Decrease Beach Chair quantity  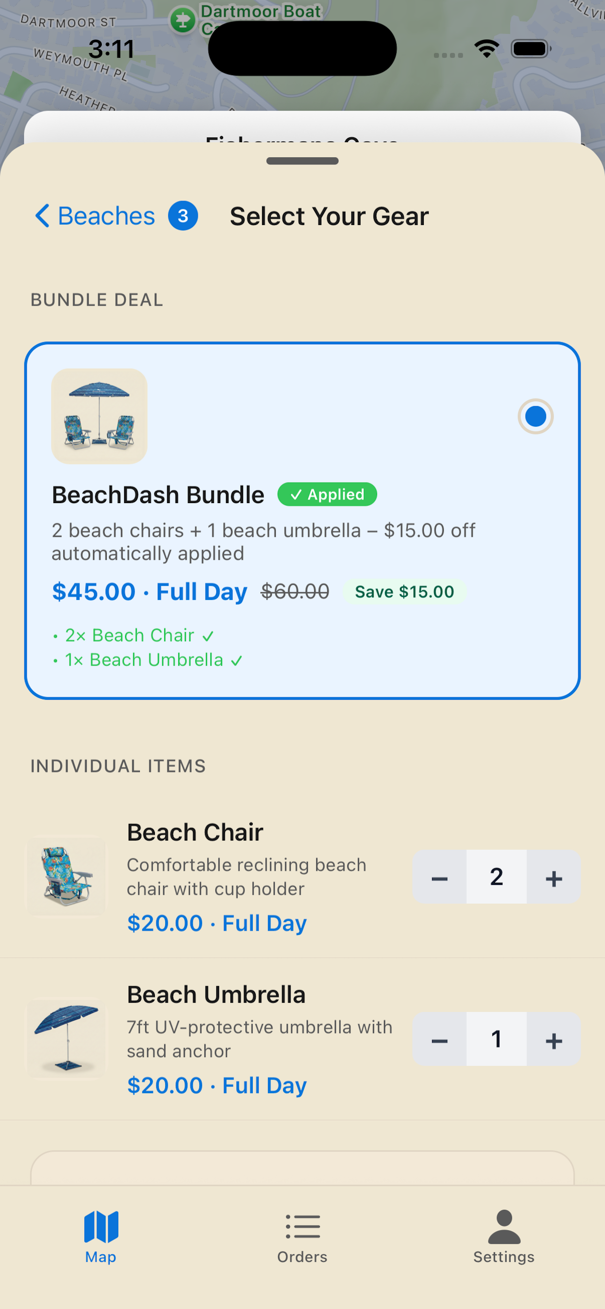tap(439, 877)
